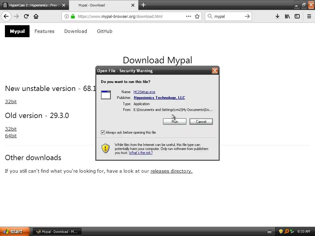Open a new tab with plus button
Screen dimensions: 315x236
point(143,5)
